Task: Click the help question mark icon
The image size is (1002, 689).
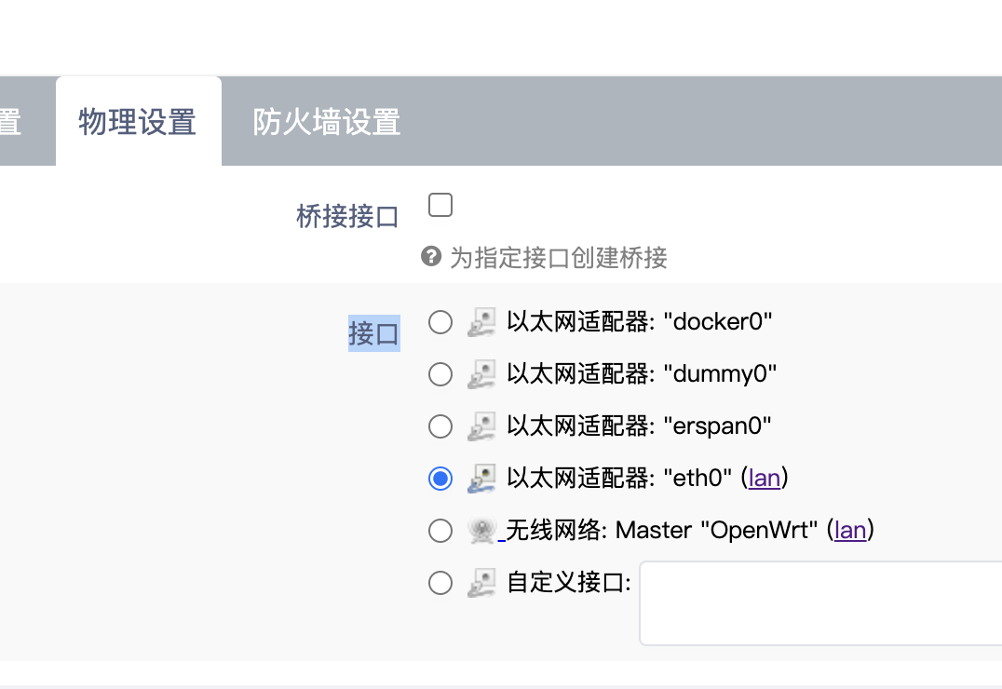Action: coord(431,256)
